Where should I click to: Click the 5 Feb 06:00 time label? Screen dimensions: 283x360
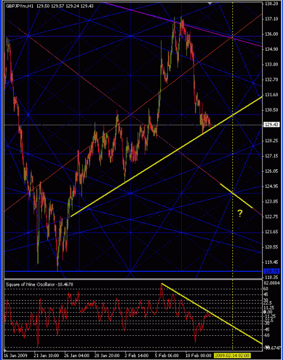[x=167, y=355]
